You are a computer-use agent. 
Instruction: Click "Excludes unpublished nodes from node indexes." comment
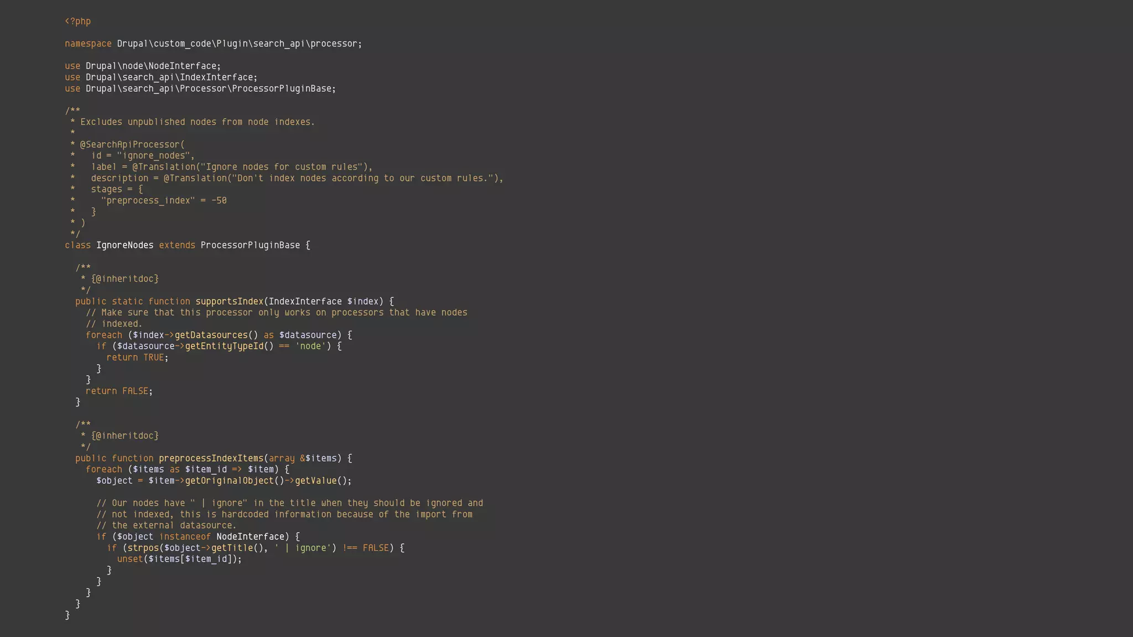point(198,122)
